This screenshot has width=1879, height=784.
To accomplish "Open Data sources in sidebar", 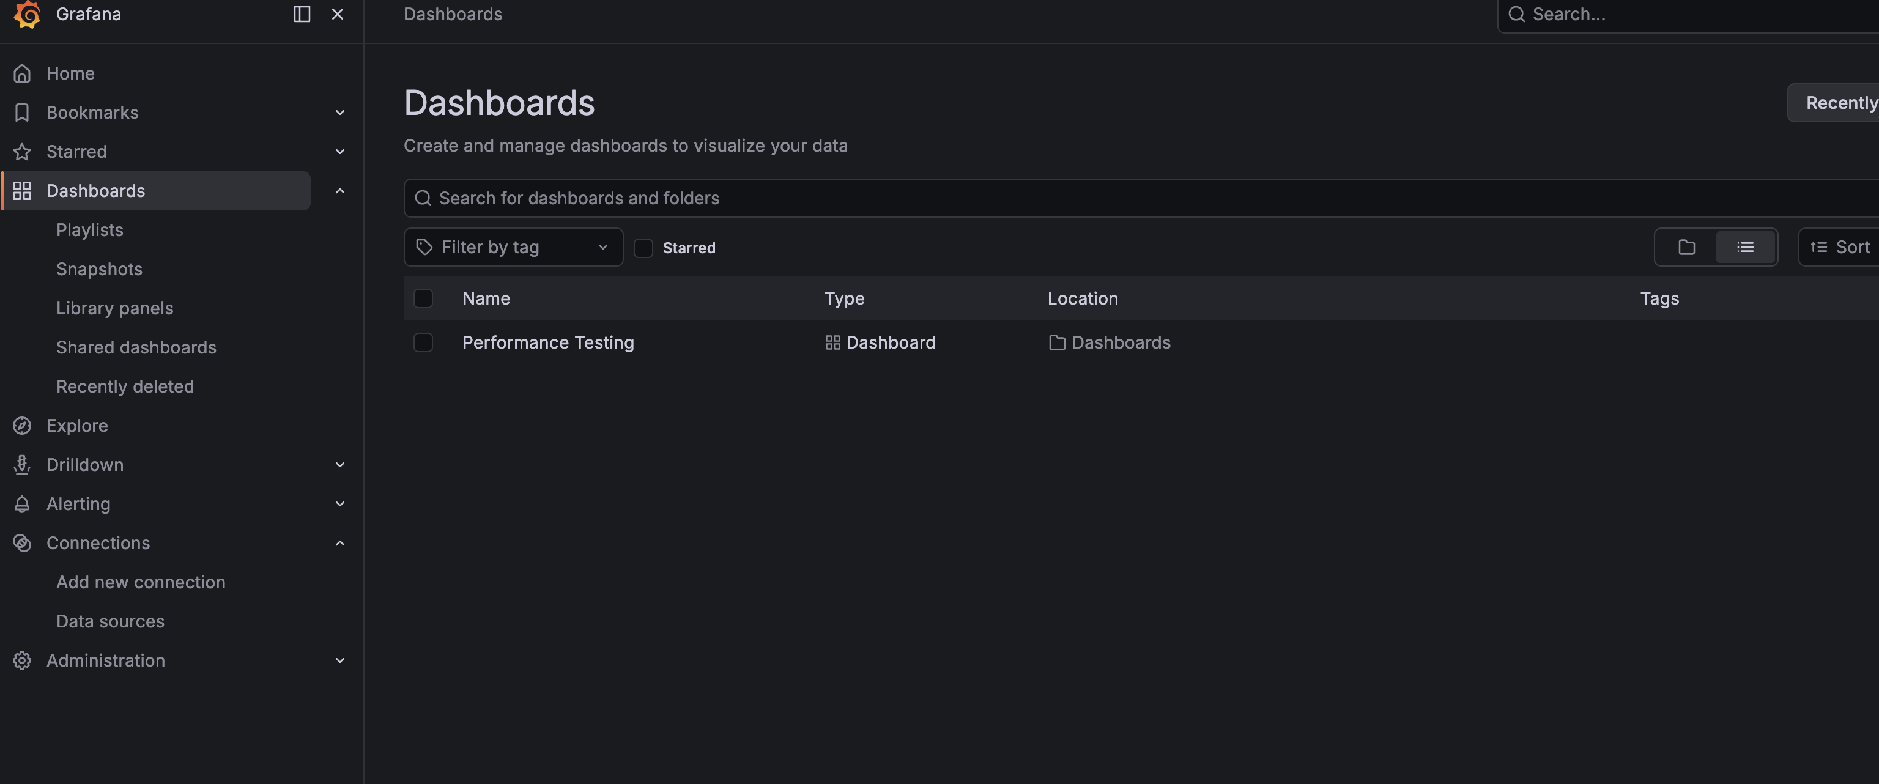I will (x=110, y=621).
